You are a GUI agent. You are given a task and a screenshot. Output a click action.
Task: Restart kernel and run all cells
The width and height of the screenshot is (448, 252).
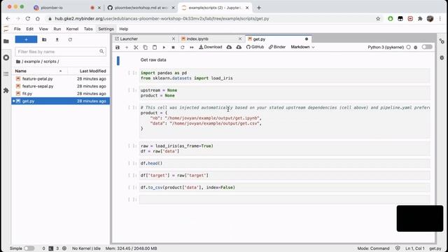pyautogui.click(x=192, y=47)
